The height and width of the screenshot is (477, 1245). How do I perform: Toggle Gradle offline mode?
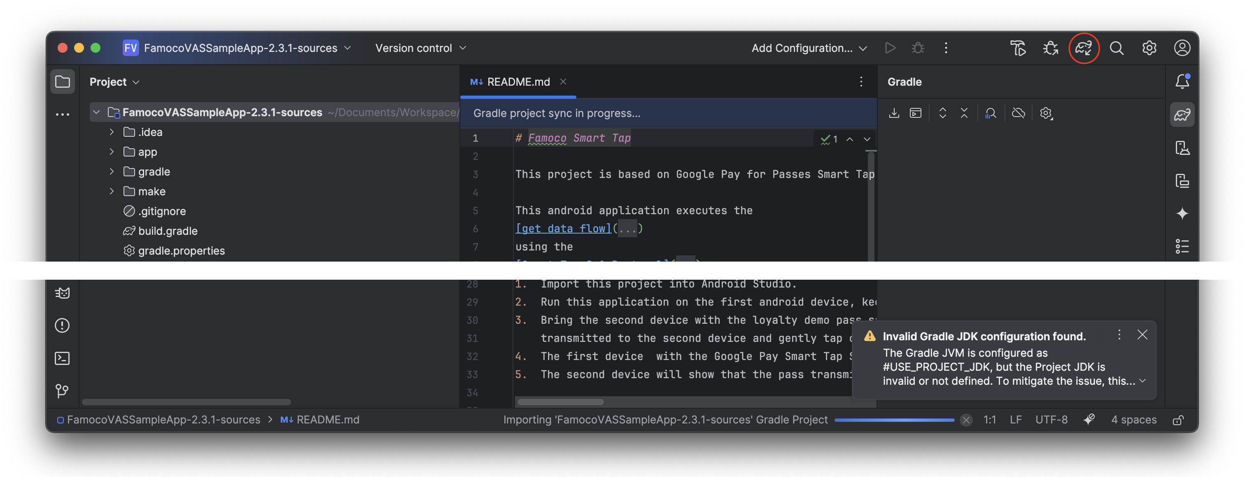pos(1019,113)
